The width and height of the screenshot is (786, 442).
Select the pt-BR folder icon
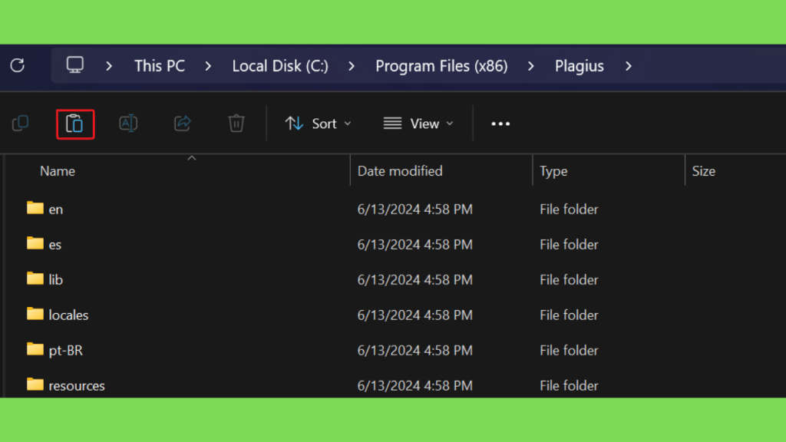coord(35,349)
